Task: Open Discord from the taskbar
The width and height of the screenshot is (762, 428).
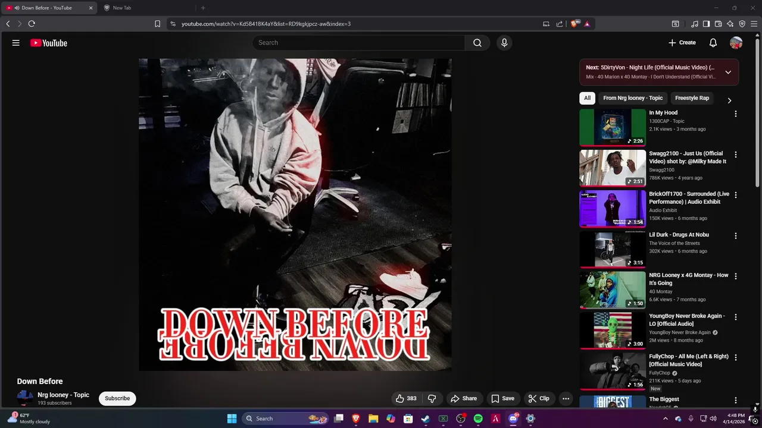Action: coord(513,418)
